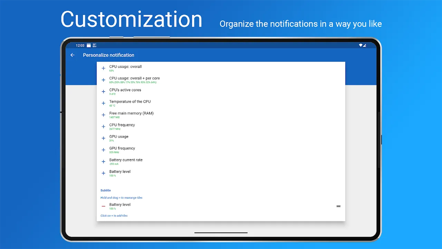Click the Wi-Fi icon in the status bar
Screen dimensions: 442x249
pyautogui.click(x=360, y=45)
